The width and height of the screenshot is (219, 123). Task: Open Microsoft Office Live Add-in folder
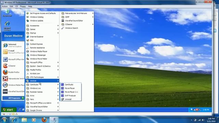pos(42,103)
